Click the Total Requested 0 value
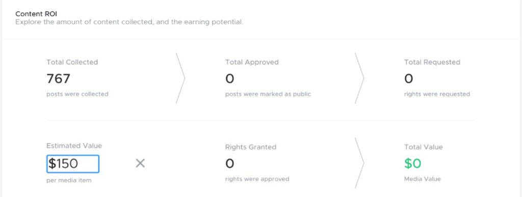522x197 pixels. (409, 79)
